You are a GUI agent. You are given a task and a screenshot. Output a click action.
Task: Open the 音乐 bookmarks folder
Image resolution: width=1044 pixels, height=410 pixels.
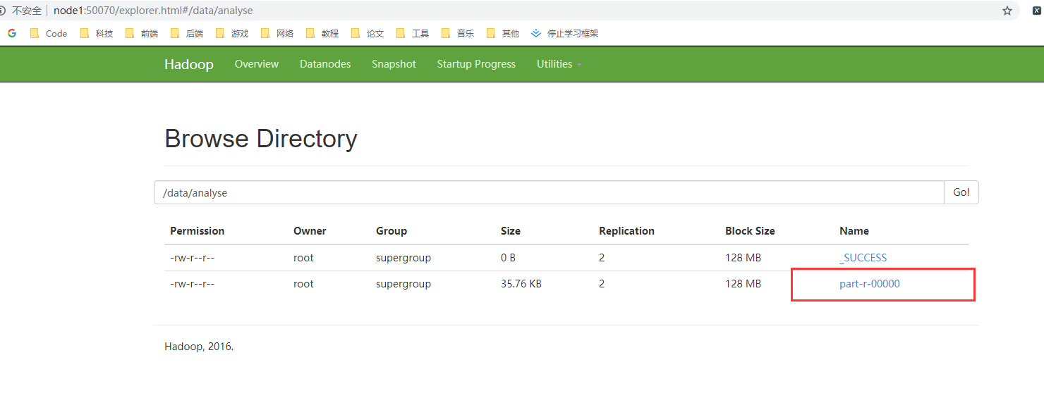(x=458, y=33)
